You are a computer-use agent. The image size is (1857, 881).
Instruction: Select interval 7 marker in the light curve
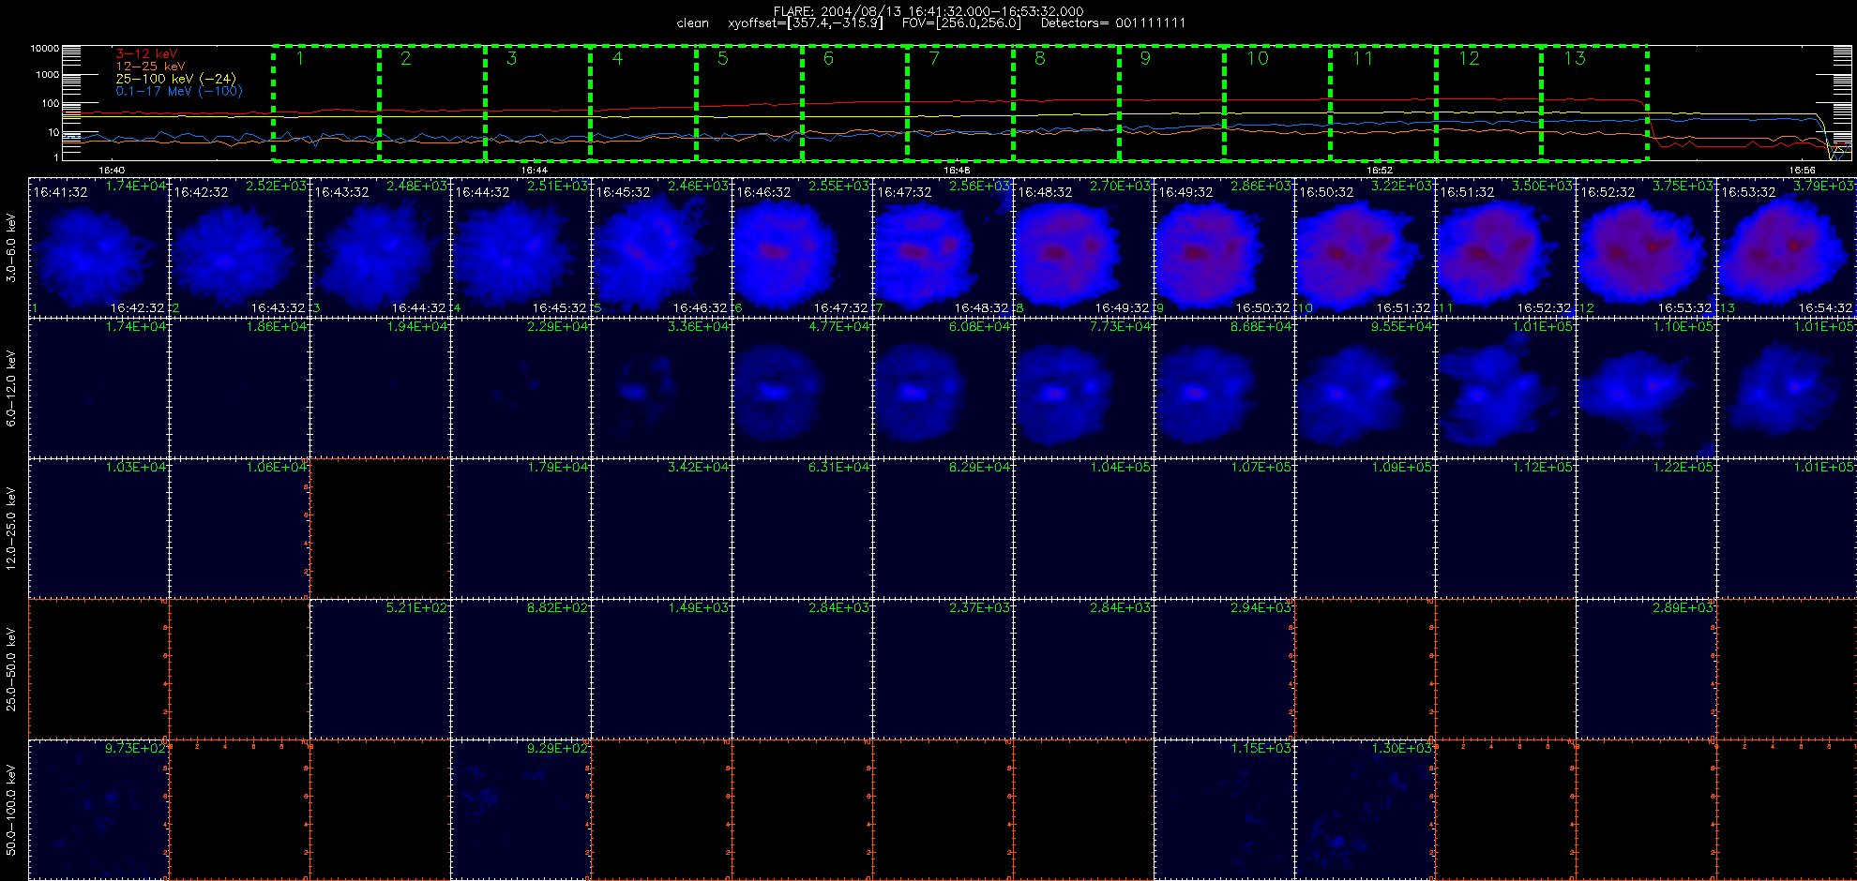click(934, 59)
